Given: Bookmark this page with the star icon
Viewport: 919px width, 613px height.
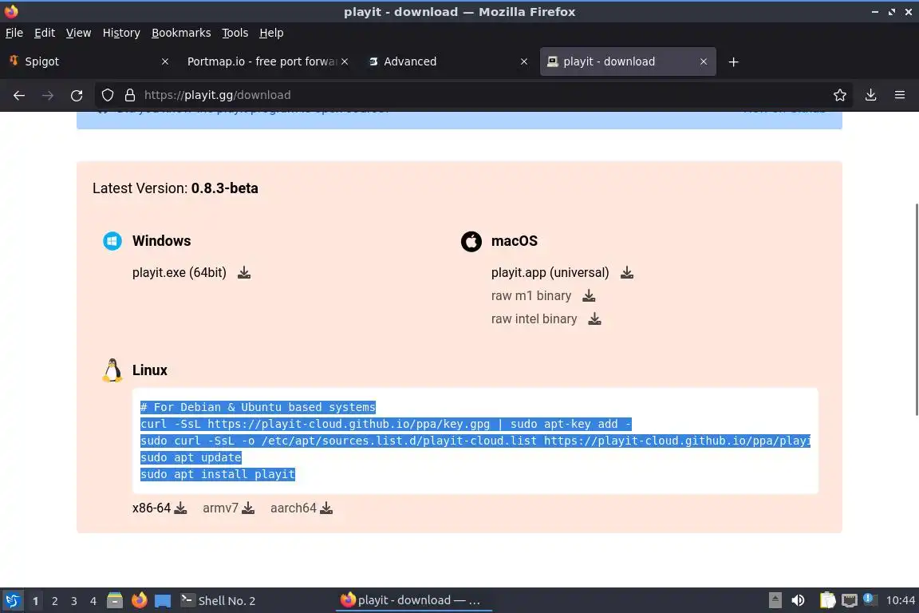Looking at the screenshot, I should point(839,95).
